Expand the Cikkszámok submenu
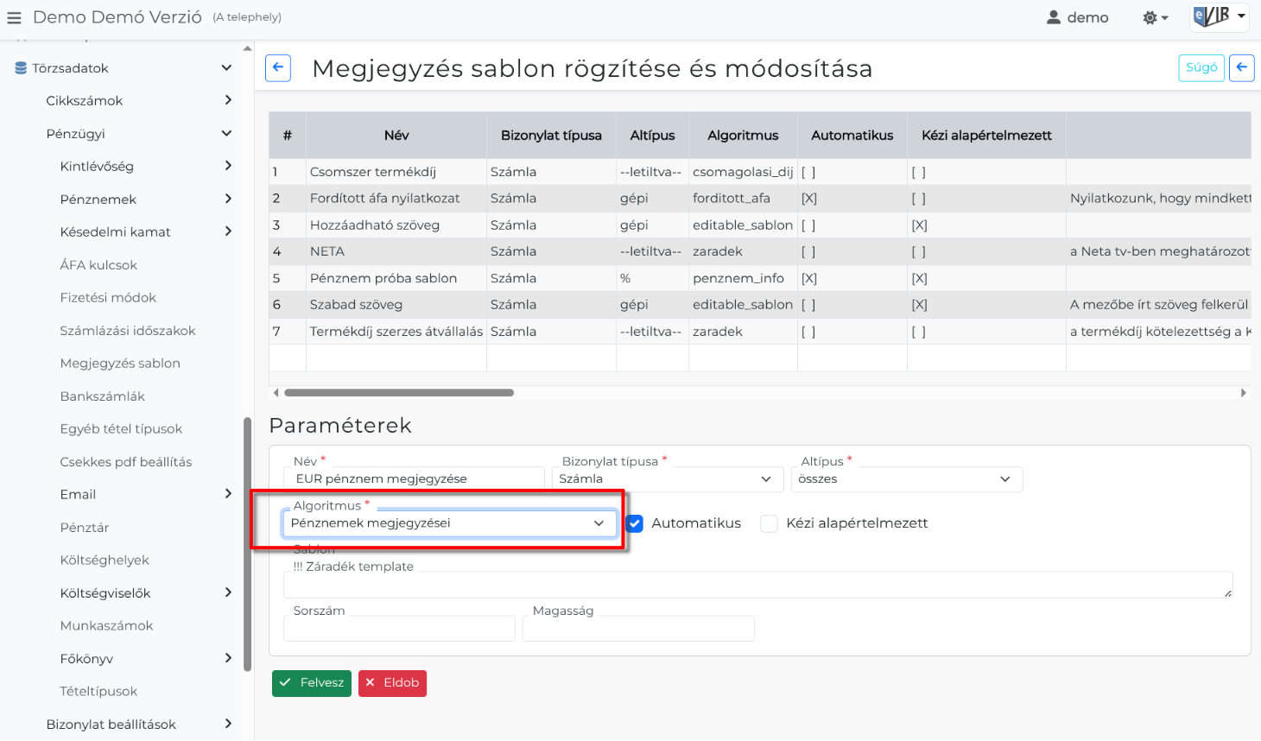 click(227, 101)
